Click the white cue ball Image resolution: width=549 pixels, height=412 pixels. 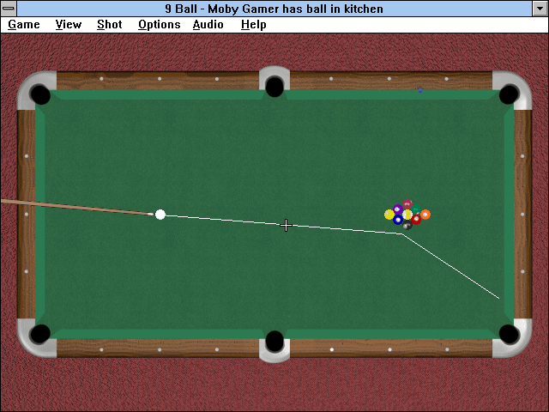tap(160, 215)
